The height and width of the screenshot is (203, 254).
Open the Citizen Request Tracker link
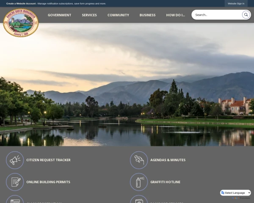(x=48, y=160)
